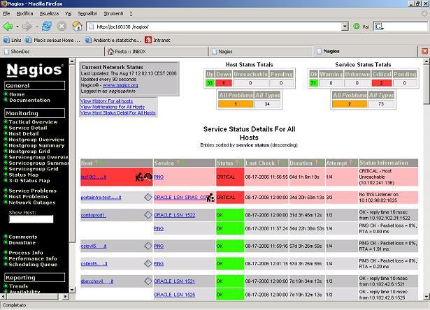Click the Ambienti e statistiche bookmark
The image size is (430, 310).
pyautogui.click(x=113, y=40)
